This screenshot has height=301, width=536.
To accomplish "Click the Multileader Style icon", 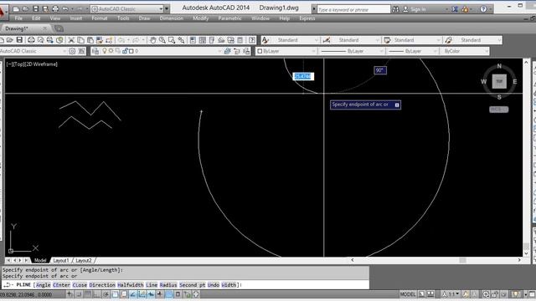I will [449, 40].
